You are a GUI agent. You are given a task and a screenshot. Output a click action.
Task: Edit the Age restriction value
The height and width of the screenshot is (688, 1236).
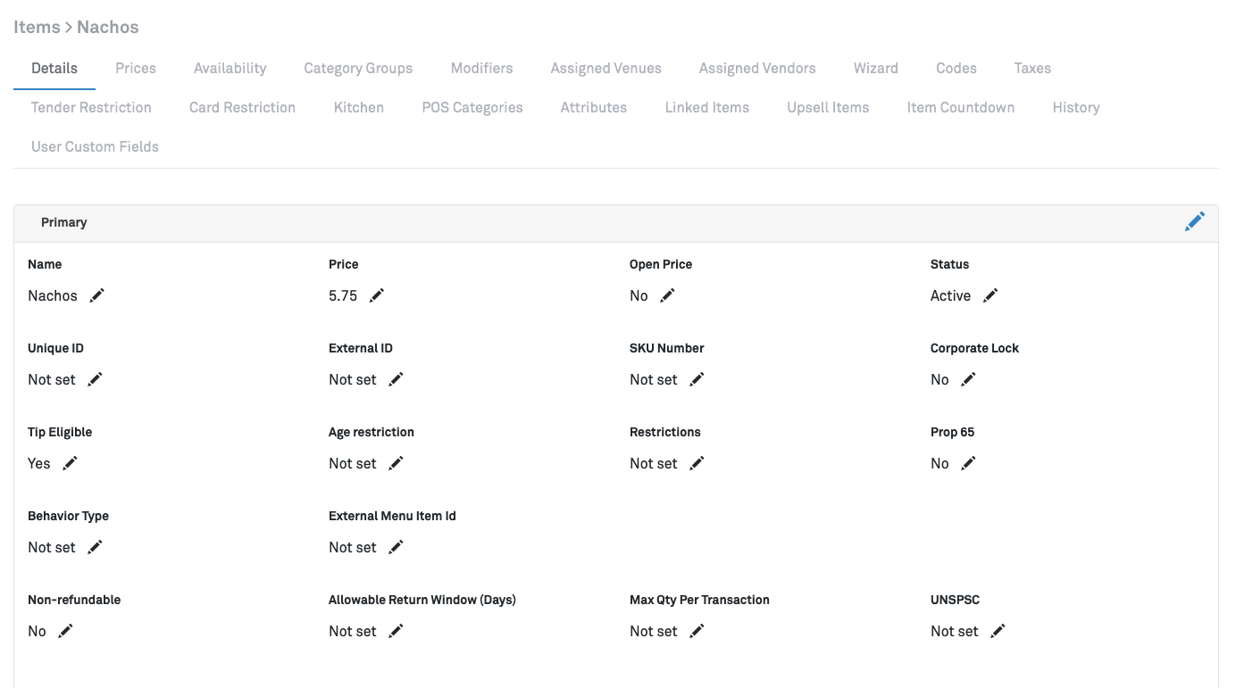click(396, 463)
